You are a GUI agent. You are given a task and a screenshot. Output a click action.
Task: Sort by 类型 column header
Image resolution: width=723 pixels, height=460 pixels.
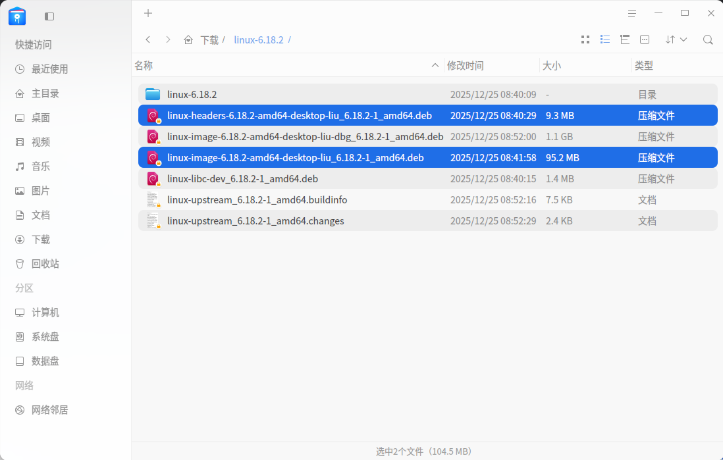(676, 65)
